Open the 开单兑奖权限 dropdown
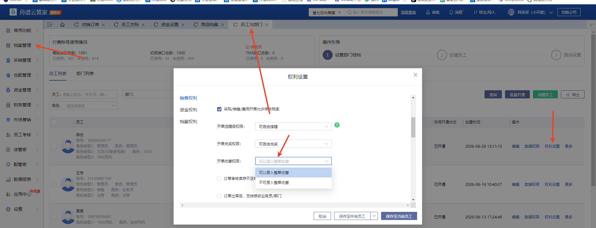 293,144
